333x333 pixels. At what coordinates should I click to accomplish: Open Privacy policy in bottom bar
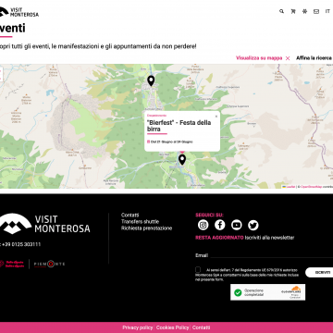click(x=138, y=327)
